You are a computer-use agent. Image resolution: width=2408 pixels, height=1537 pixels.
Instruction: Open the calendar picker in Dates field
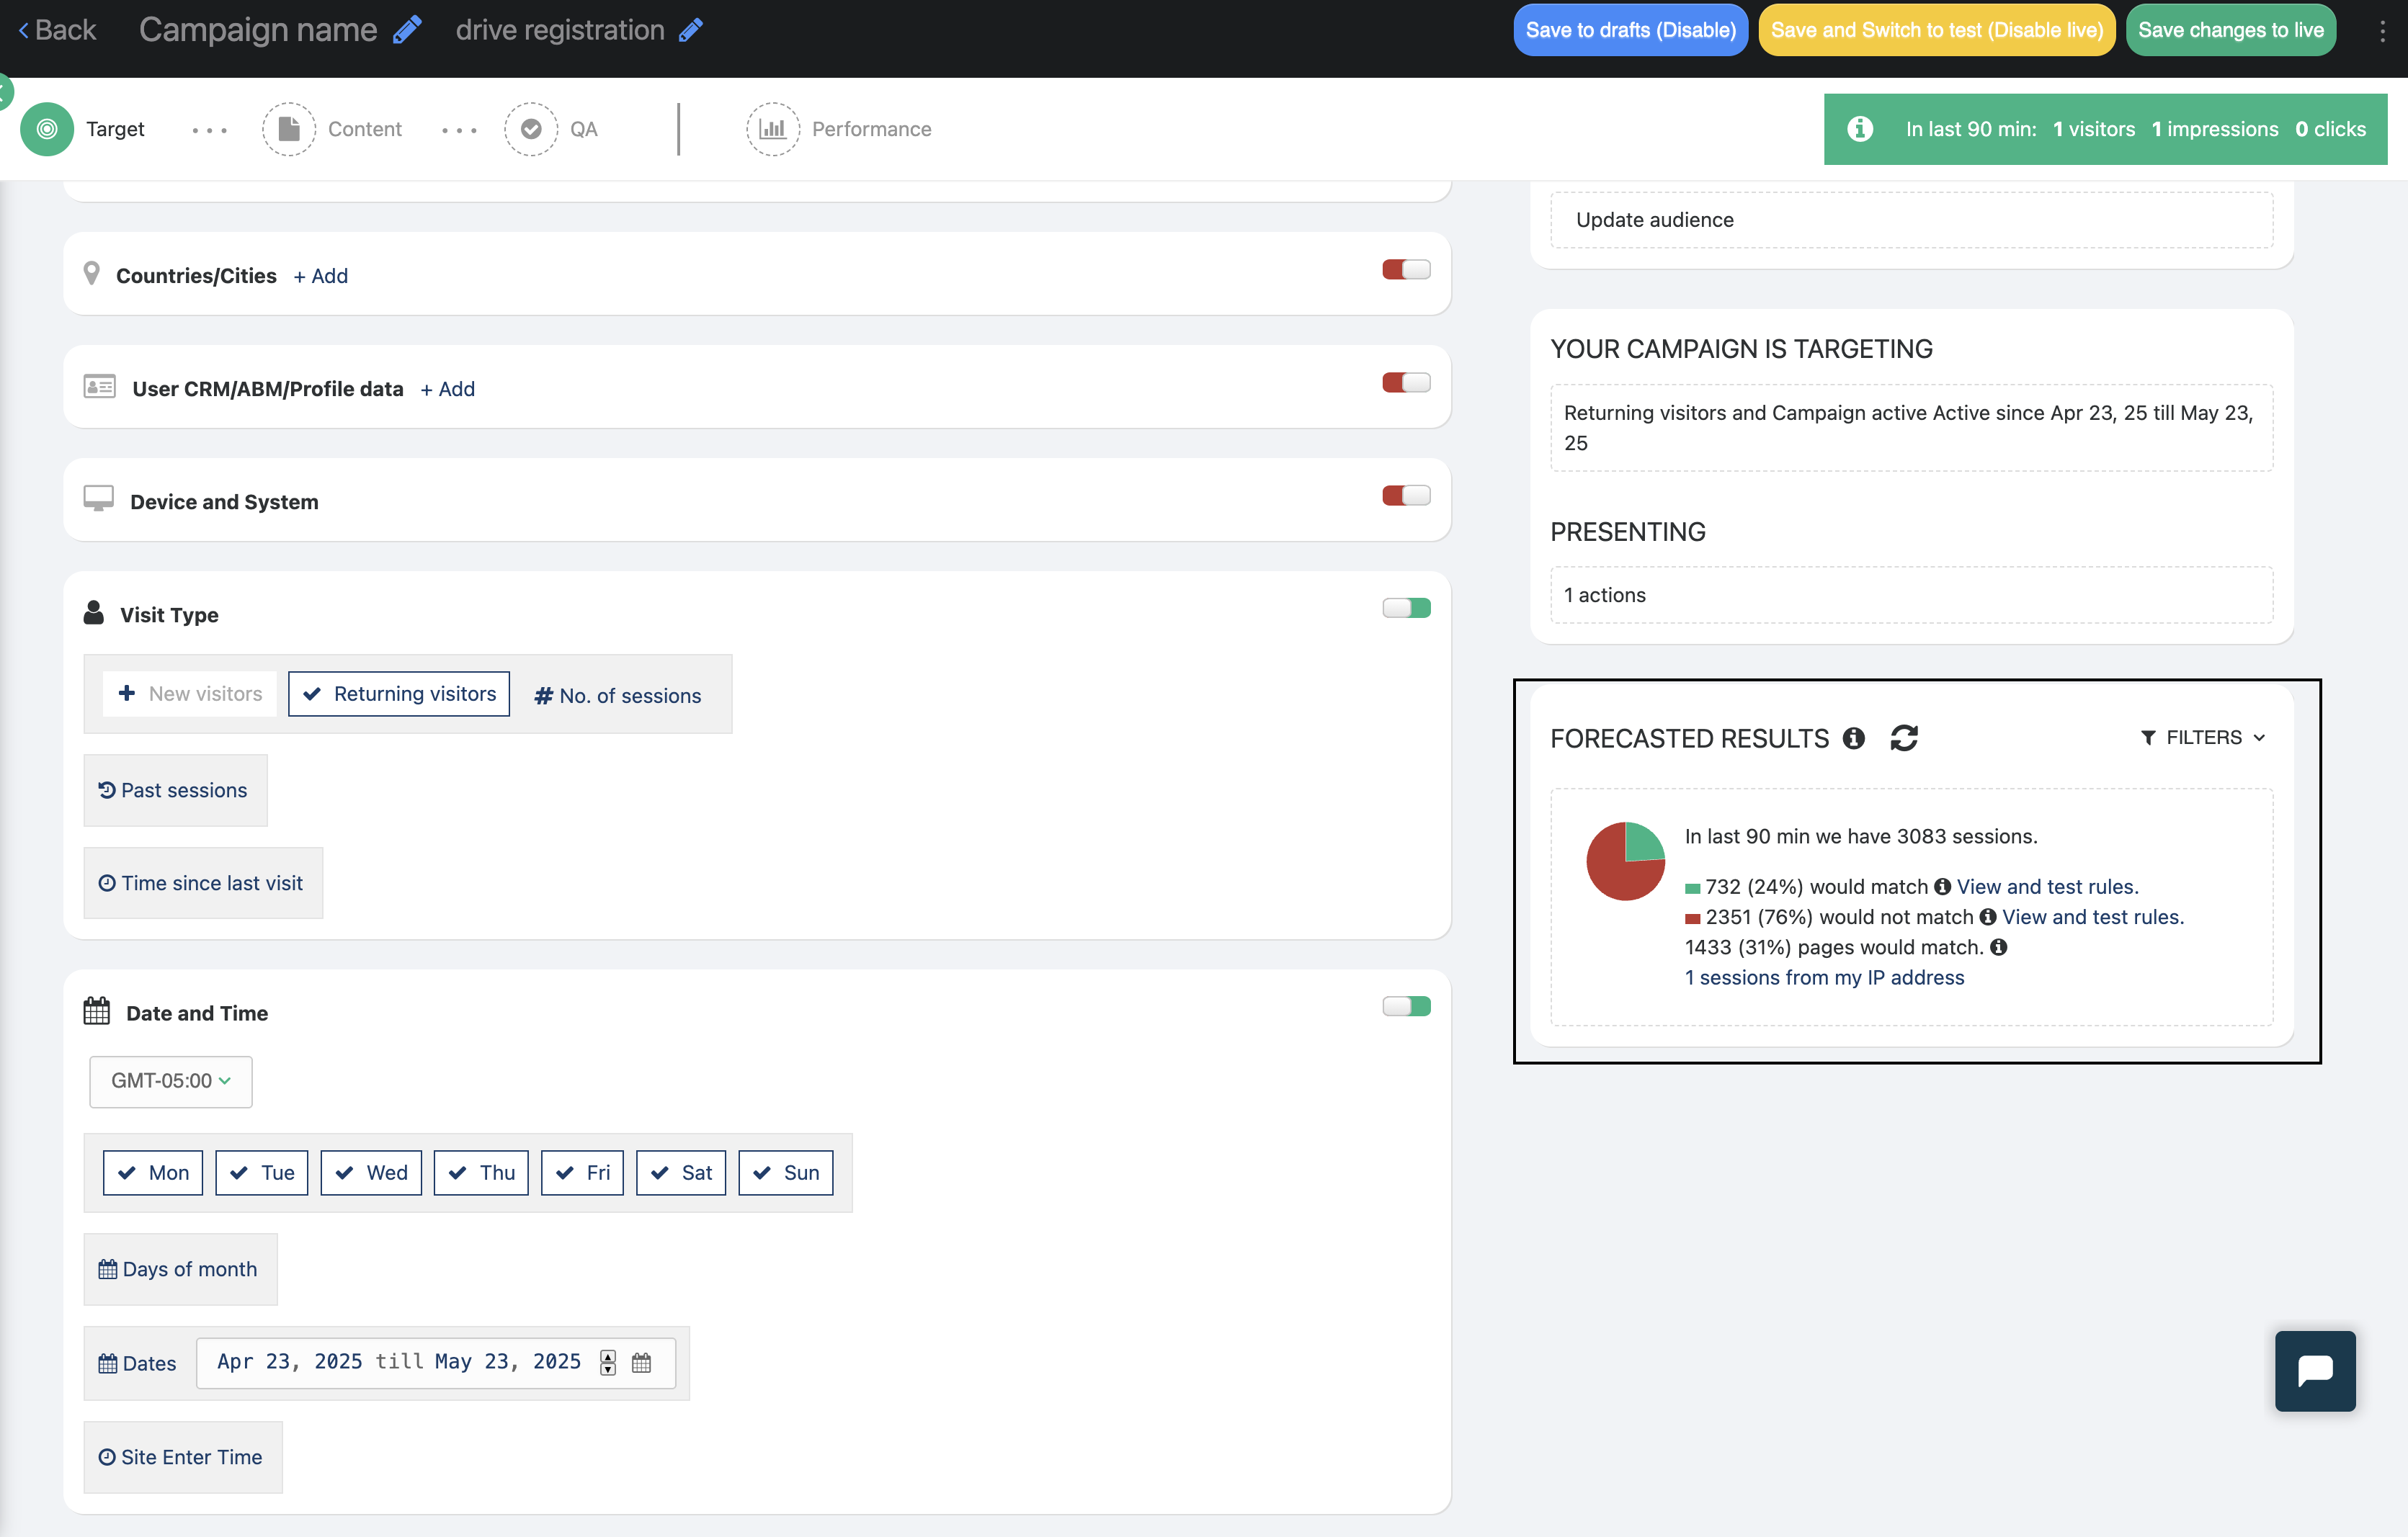click(642, 1362)
